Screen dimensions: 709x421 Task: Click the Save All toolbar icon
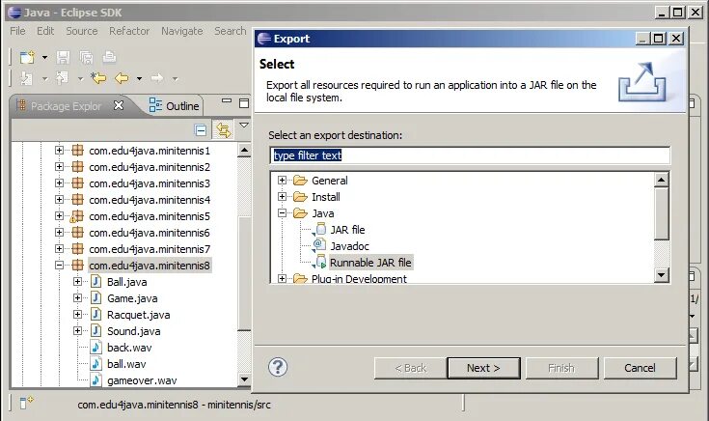pos(86,57)
